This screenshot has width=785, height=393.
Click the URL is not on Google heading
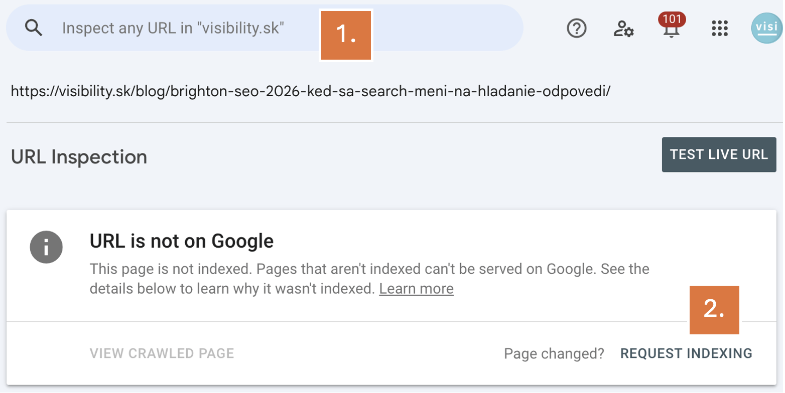coord(181,242)
